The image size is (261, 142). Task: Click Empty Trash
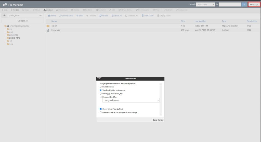(x=164, y=16)
